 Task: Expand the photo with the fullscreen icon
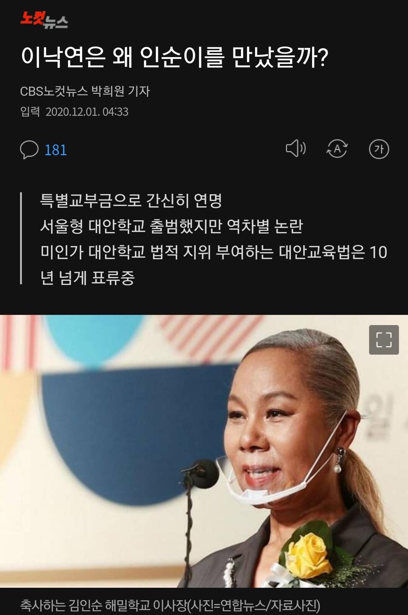point(384,340)
